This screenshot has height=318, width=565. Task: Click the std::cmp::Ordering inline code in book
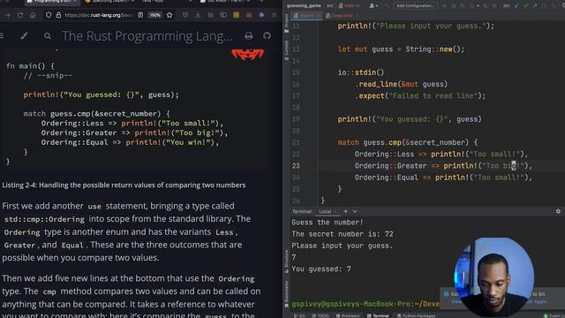pos(44,219)
